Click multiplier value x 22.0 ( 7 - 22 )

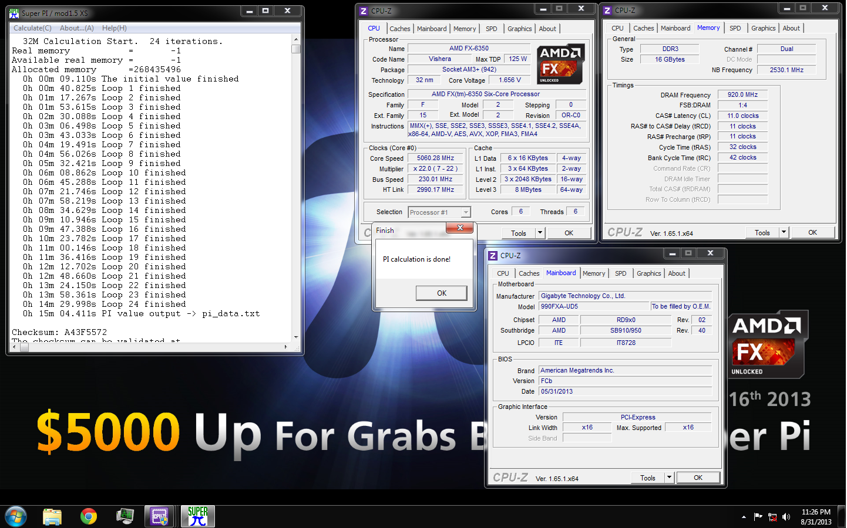(436, 168)
